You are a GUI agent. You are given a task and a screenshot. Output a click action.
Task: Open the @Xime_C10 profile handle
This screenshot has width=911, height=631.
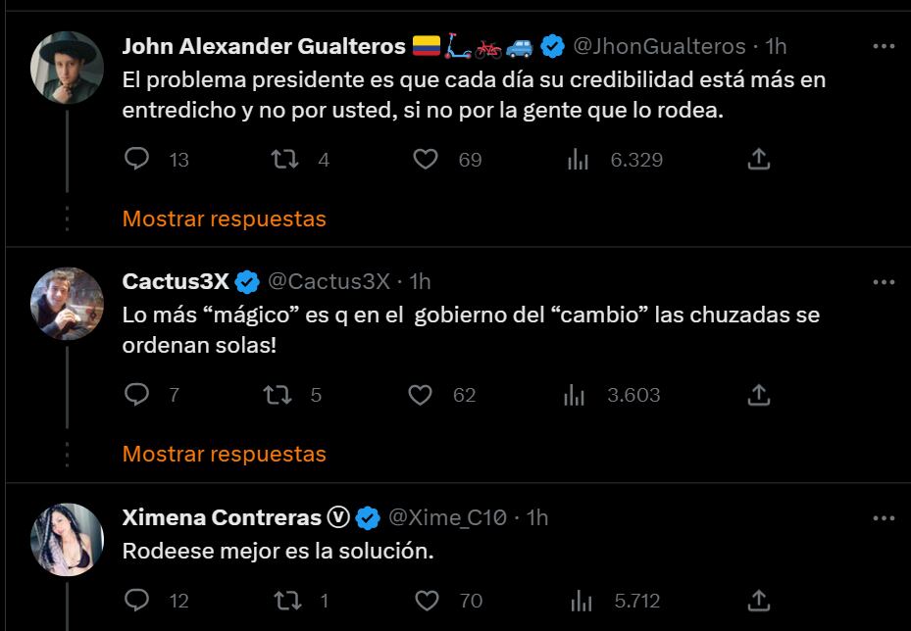(x=447, y=516)
